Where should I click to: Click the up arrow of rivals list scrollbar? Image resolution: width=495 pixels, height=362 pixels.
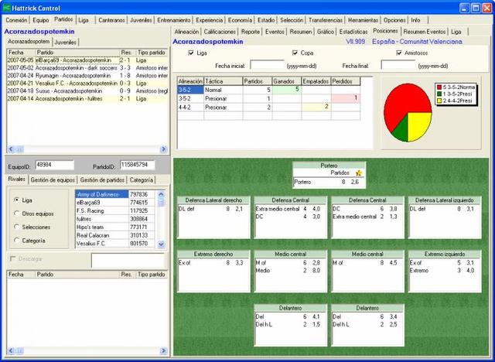tap(161, 193)
